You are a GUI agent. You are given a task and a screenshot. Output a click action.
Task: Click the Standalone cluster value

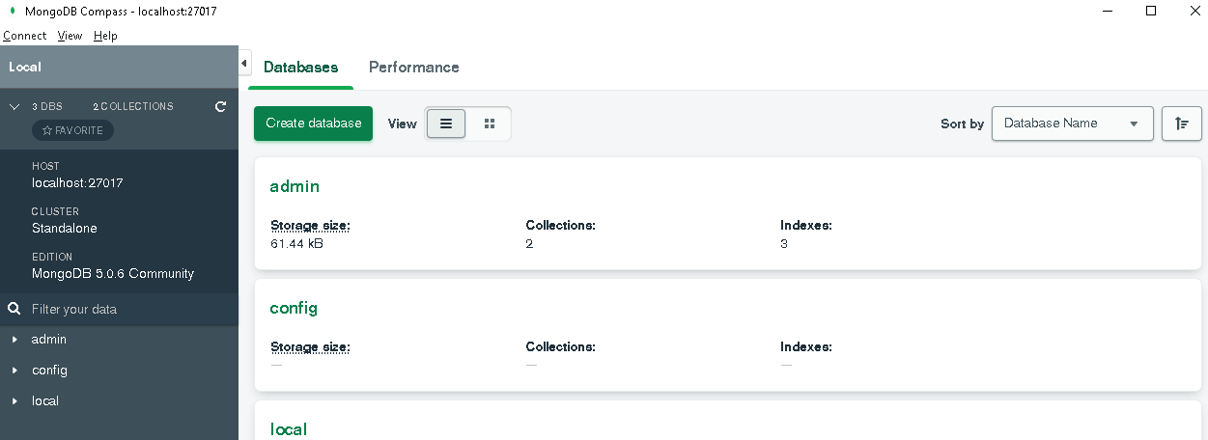pyautogui.click(x=65, y=229)
